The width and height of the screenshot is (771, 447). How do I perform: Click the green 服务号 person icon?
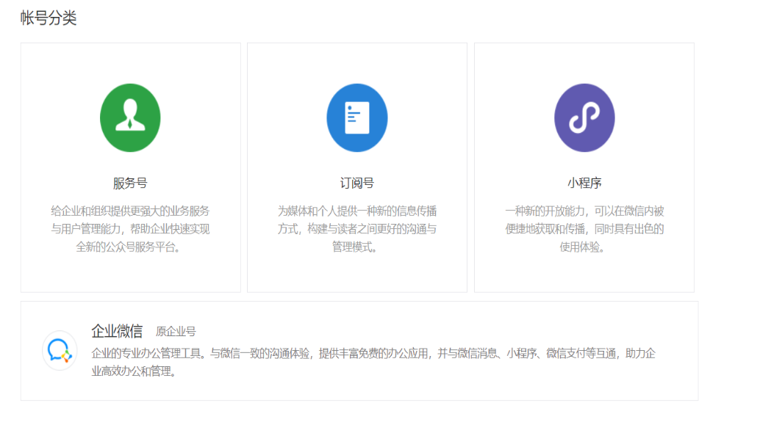click(x=130, y=118)
